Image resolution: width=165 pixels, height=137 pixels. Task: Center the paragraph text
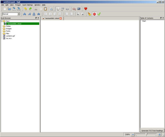tap(50, 14)
